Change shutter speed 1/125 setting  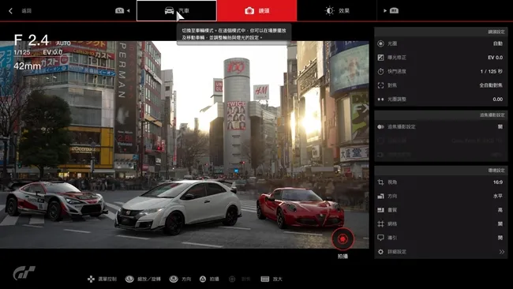click(440, 71)
